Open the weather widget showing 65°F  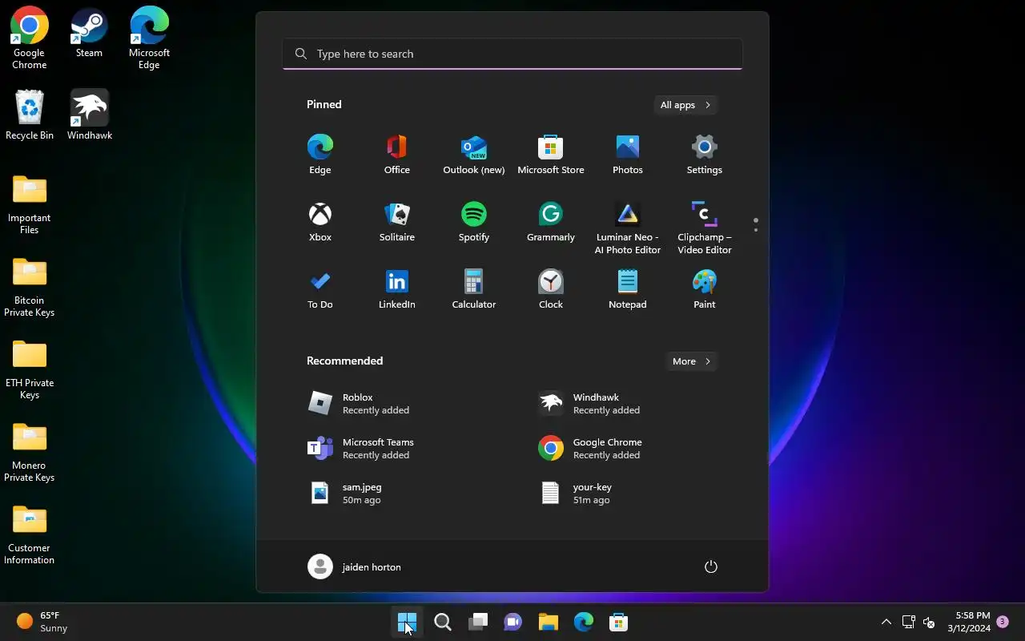[x=42, y=622]
